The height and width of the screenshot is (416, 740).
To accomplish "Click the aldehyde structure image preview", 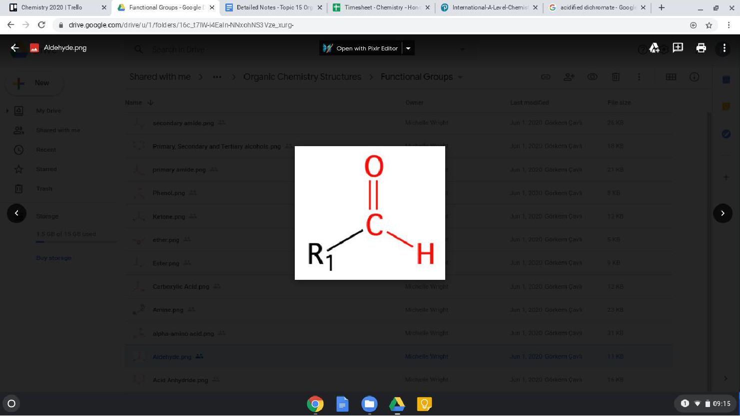I will coord(370,213).
